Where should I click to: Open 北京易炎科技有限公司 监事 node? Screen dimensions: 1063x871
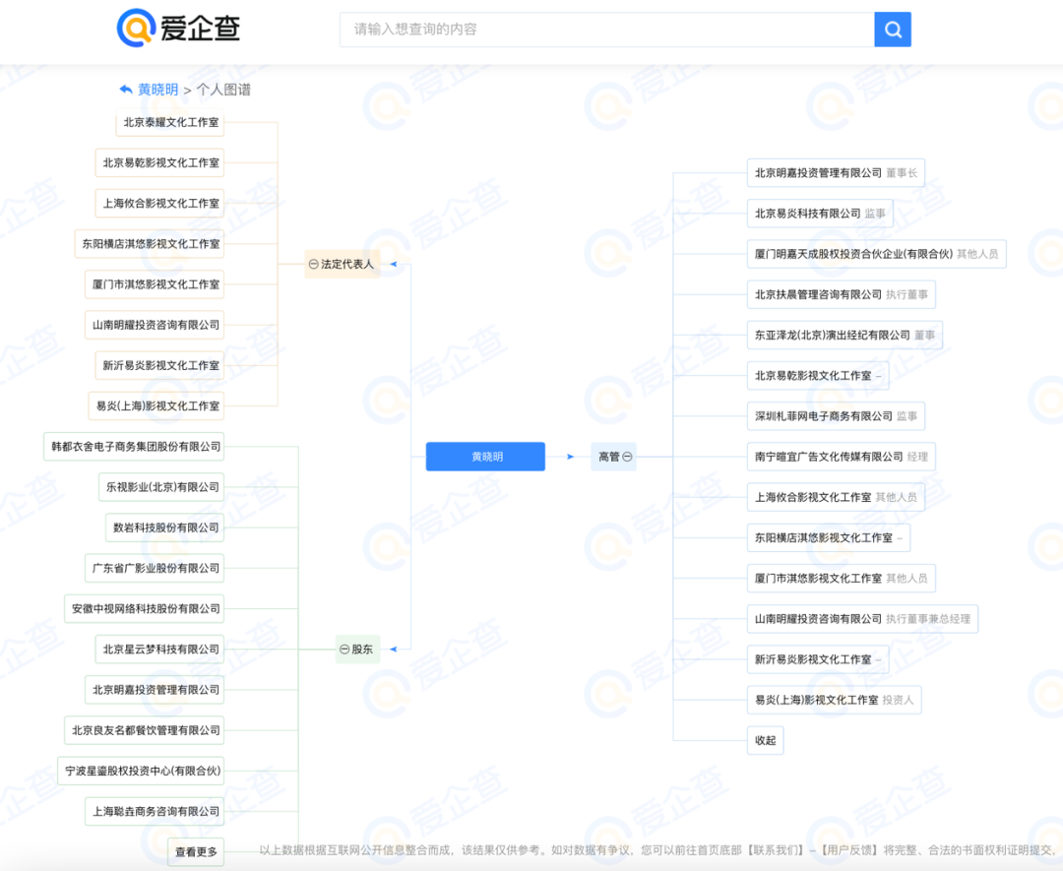point(820,214)
